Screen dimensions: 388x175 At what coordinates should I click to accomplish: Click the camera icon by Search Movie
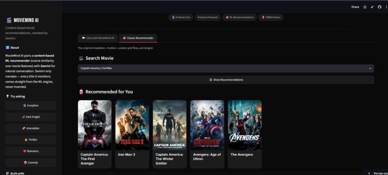(81, 58)
